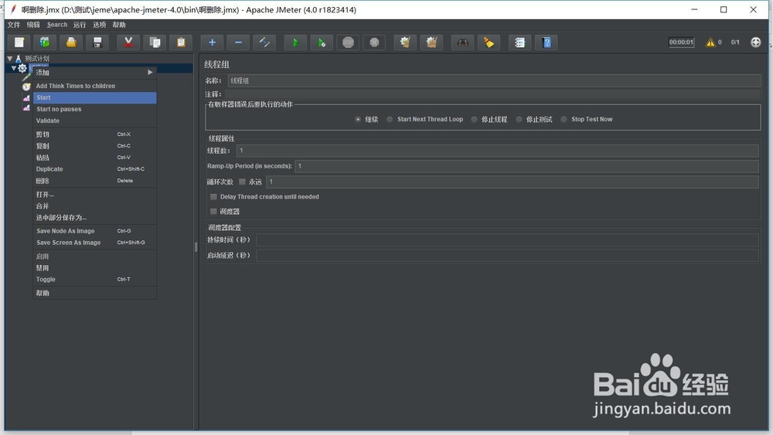The width and height of the screenshot is (773, 435).
Task: Click the Collapse all minus icon
Action: (x=238, y=42)
